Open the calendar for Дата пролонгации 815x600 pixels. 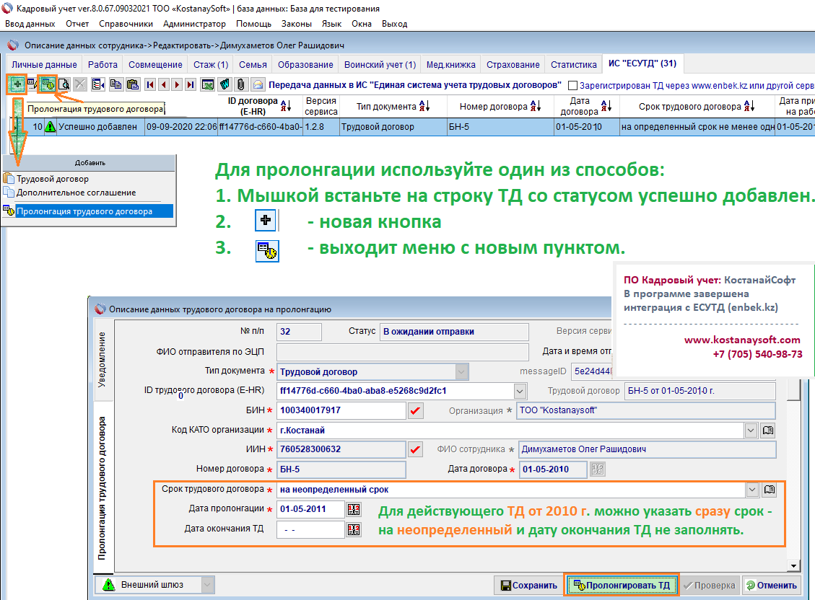354,509
